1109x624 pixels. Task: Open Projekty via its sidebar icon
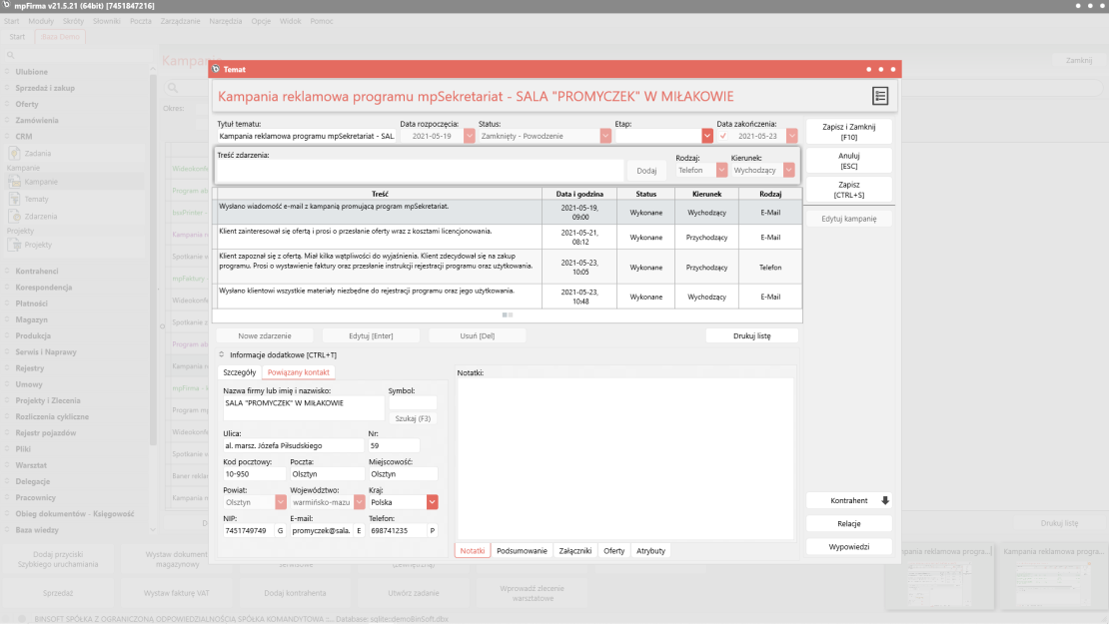(x=14, y=245)
